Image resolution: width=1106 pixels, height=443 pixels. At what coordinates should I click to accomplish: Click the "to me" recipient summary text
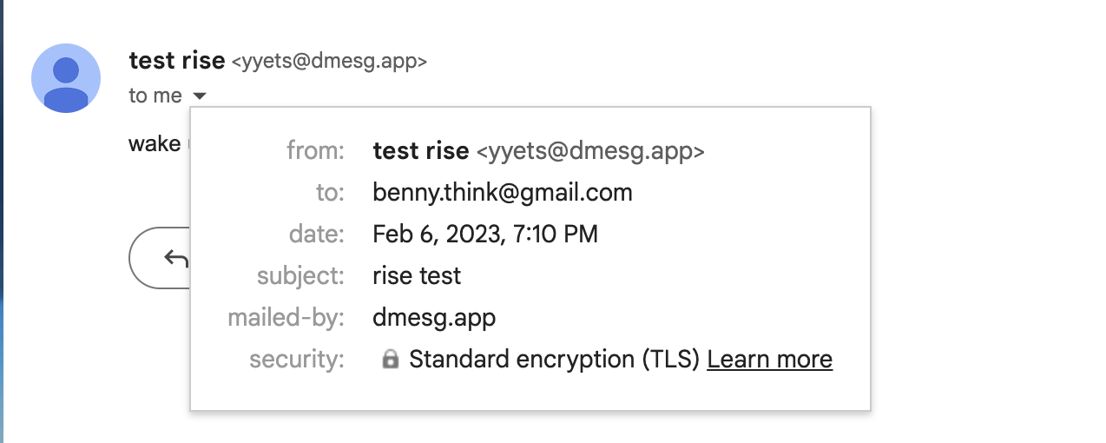pos(155,96)
